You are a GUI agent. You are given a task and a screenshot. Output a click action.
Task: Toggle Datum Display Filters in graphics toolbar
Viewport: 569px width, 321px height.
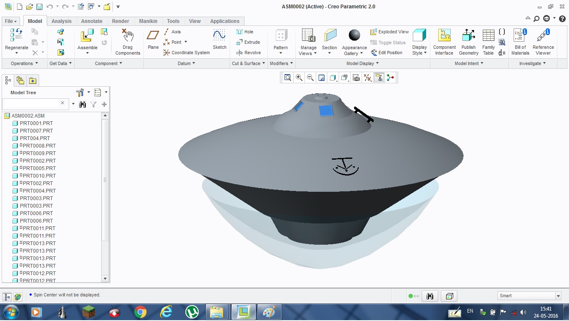click(x=367, y=78)
